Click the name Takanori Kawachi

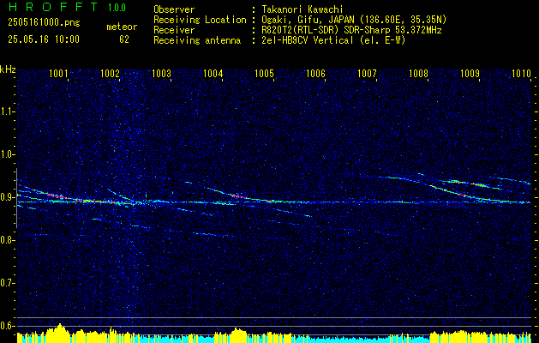click(x=302, y=9)
